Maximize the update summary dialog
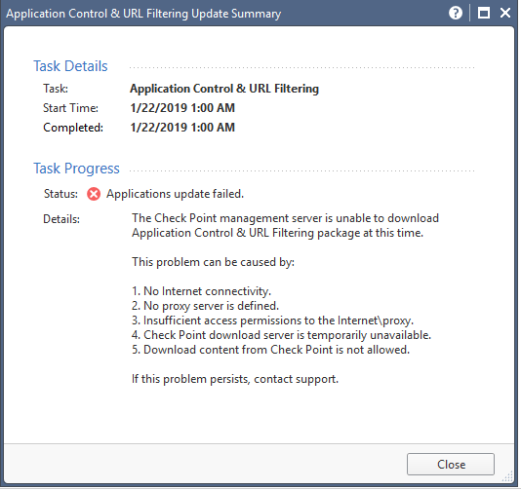The height and width of the screenshot is (490, 521). tap(484, 14)
